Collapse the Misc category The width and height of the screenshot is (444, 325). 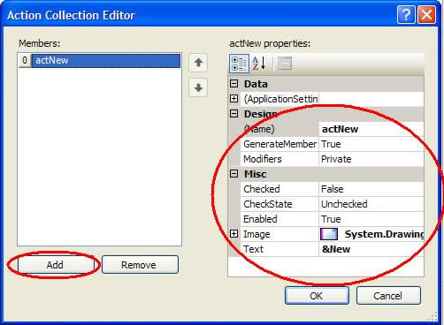[233, 174]
